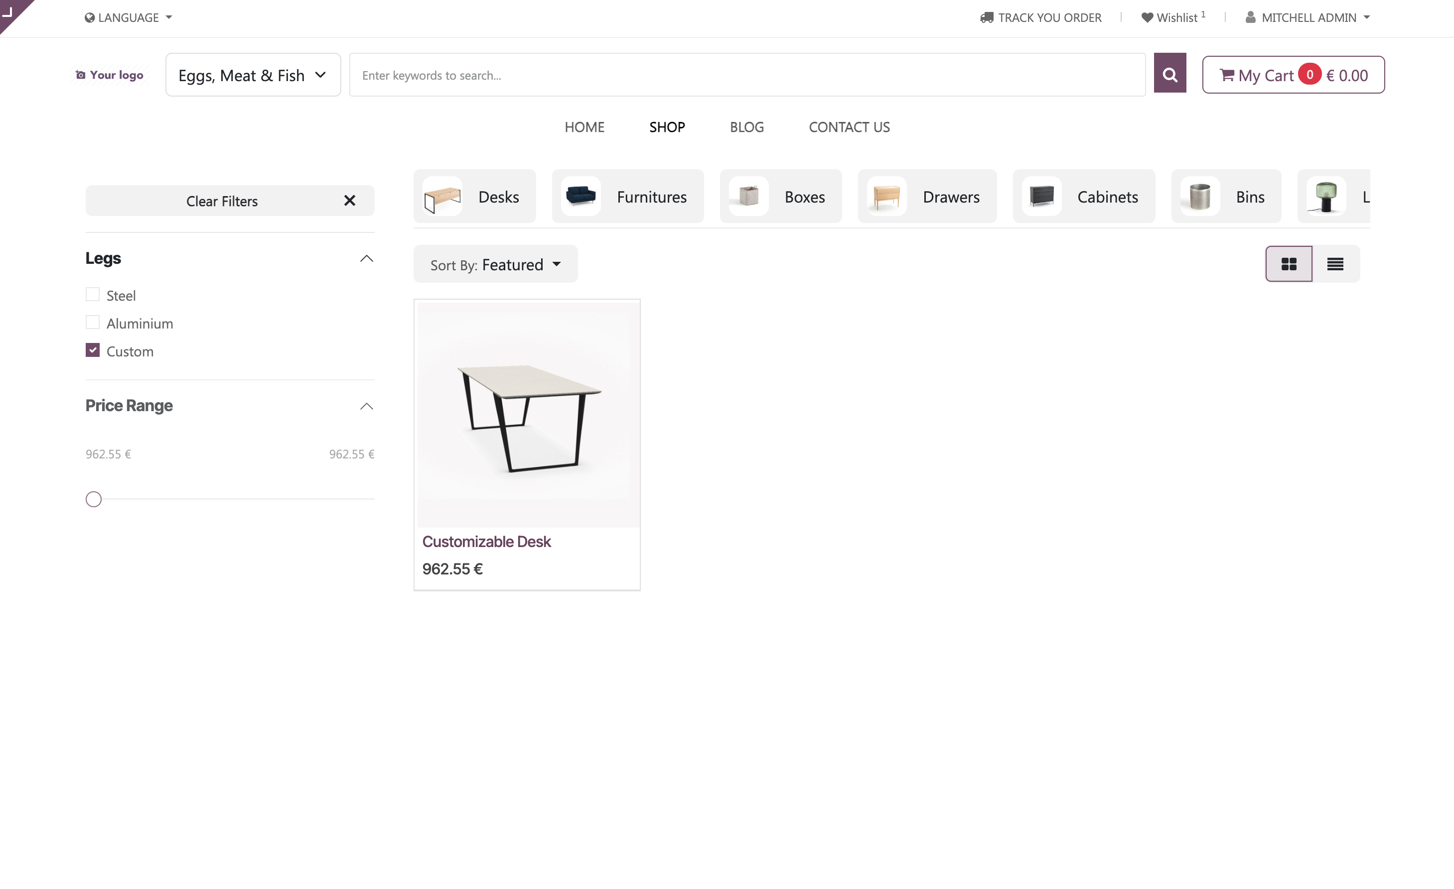Collapse the Legs filter section
The image size is (1454, 889).
coord(366,258)
